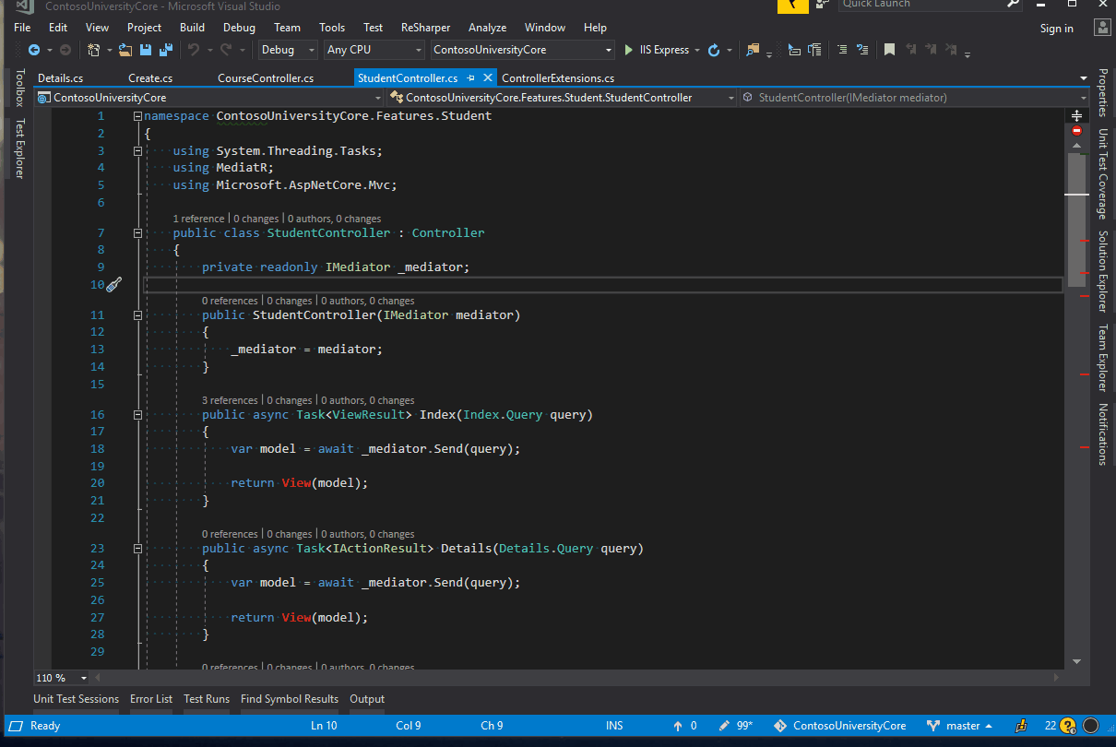The image size is (1116, 747).
Task: Start debugging with the green play icon
Action: (629, 50)
